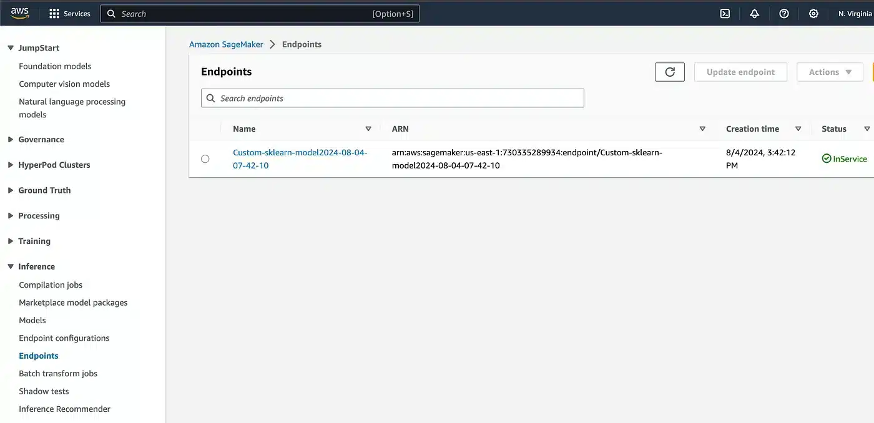Sort by the Name column arrow
The height and width of the screenshot is (423, 874).
pyautogui.click(x=368, y=129)
